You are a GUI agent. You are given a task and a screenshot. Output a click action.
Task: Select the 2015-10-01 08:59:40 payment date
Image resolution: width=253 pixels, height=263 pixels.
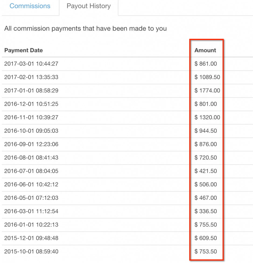(31, 252)
